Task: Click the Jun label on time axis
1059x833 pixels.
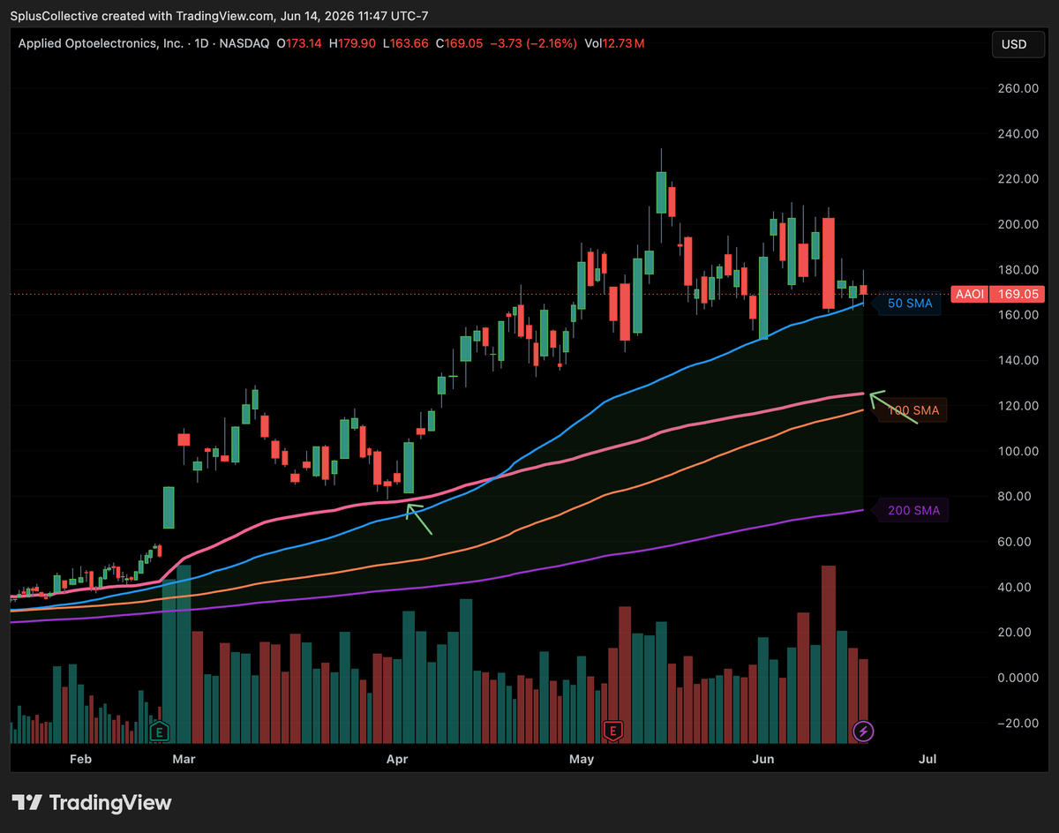Action: (x=762, y=759)
